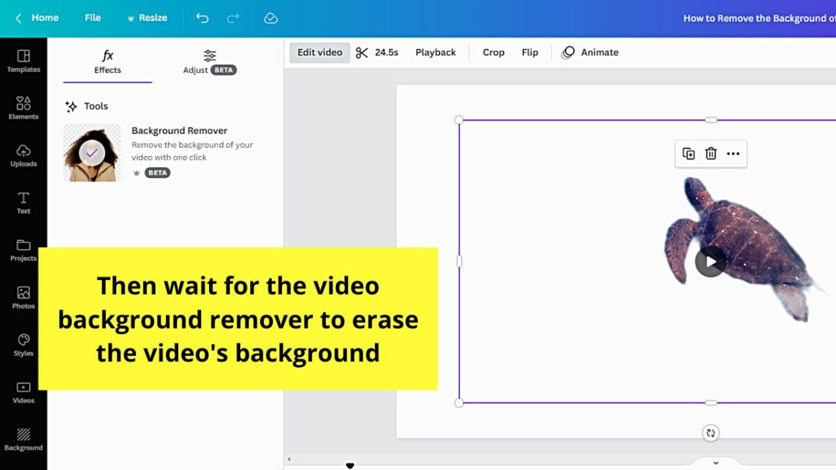This screenshot has height=470, width=836.
Task: Duplicate the selected video element
Action: click(x=688, y=153)
